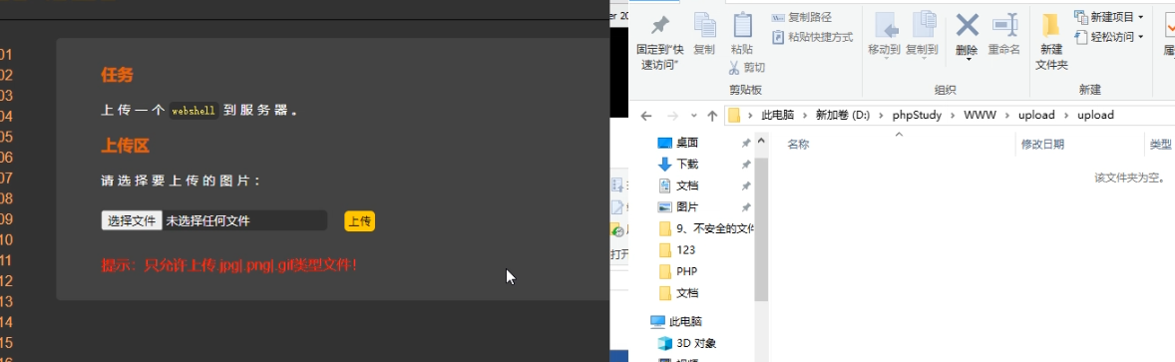Click the 上传区 heading
Screen dimensions: 1175x362
125,146
